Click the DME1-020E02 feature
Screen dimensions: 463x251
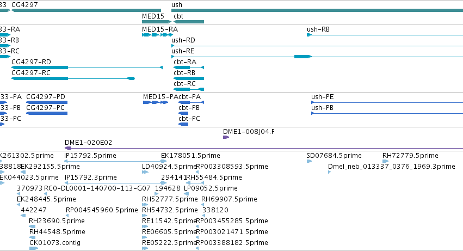pos(264,148)
